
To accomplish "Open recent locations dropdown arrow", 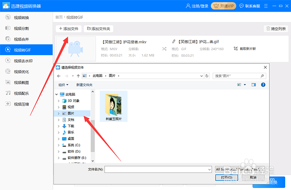I will tap(73, 76).
